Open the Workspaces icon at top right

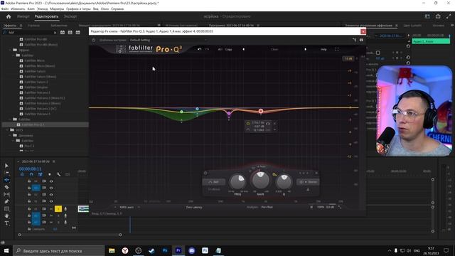(x=427, y=16)
